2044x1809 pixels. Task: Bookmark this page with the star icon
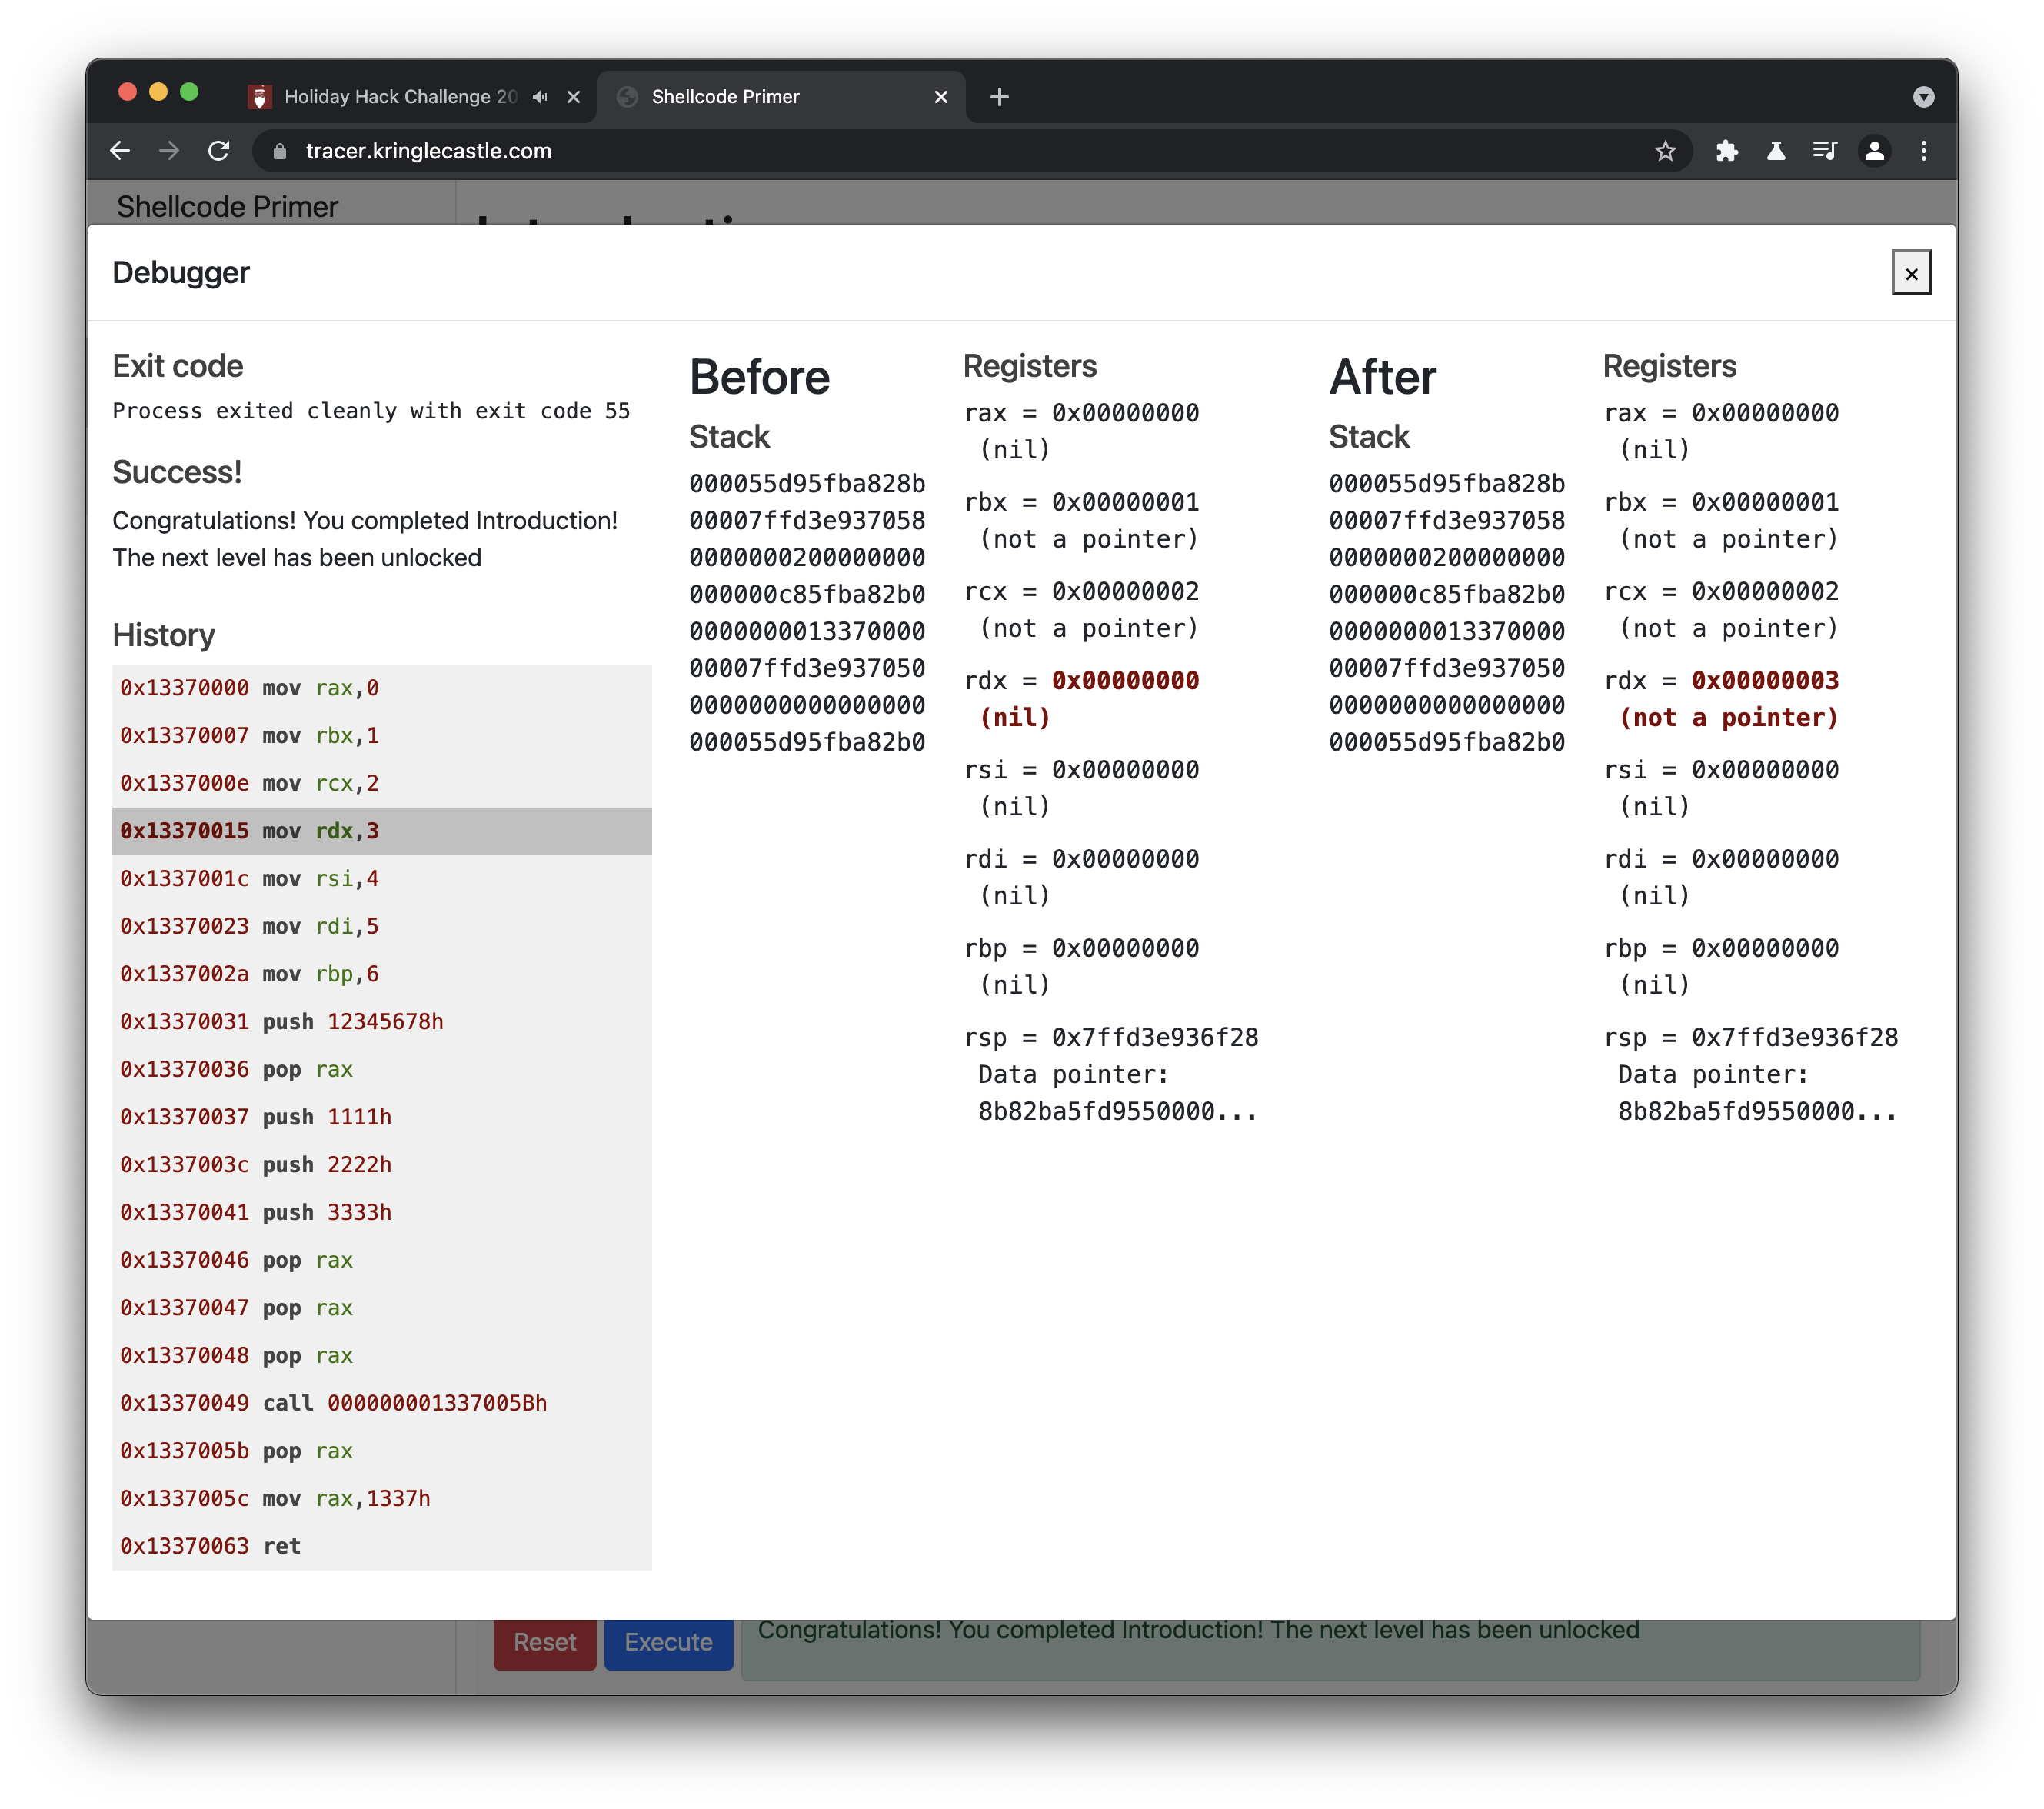[1665, 151]
